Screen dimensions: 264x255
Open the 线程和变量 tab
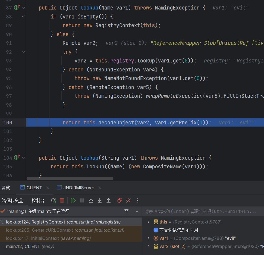(x=12, y=200)
